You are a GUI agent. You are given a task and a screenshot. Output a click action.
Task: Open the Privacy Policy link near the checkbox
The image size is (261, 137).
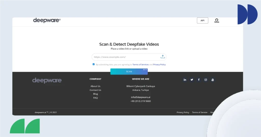(159, 64)
